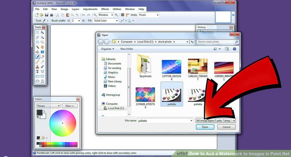The height and width of the screenshot is (157, 291).
Task: Open the antialiasing mode dropdown
Action: (126, 21)
